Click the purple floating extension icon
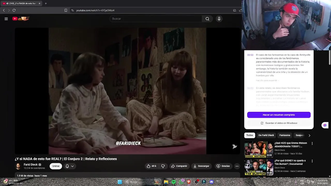The image size is (331, 186). [325, 125]
